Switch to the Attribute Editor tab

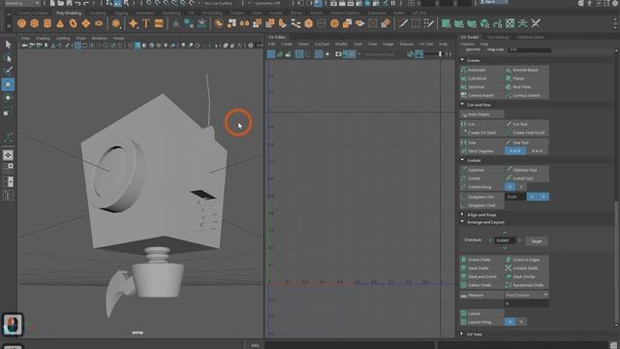[530, 37]
